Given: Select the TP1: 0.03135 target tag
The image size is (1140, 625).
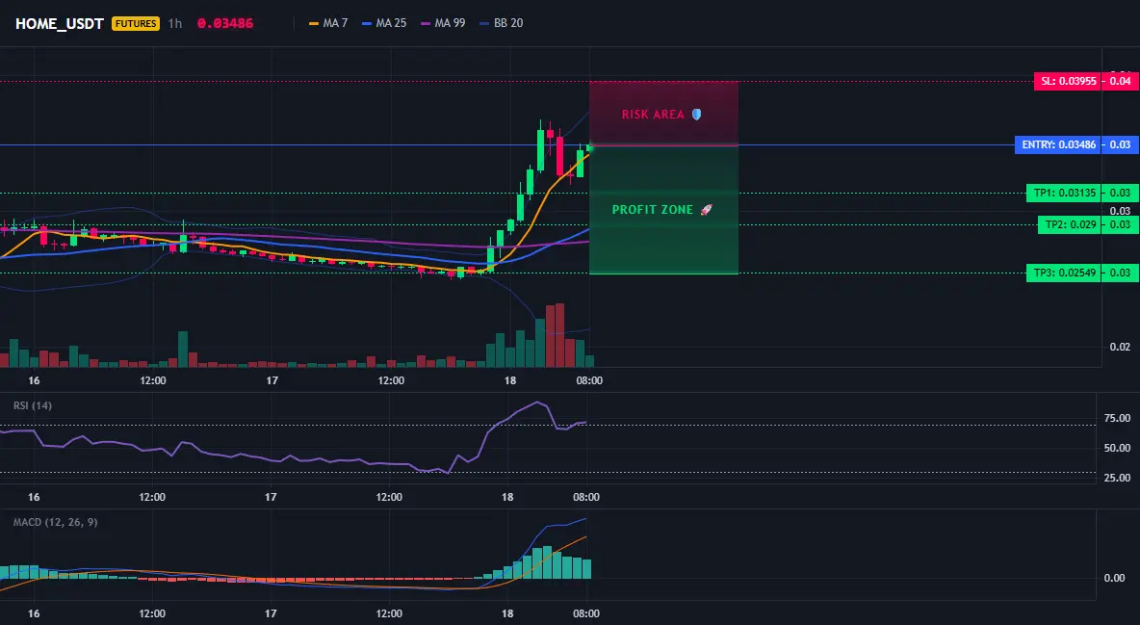Looking at the screenshot, I should click(x=1064, y=193).
